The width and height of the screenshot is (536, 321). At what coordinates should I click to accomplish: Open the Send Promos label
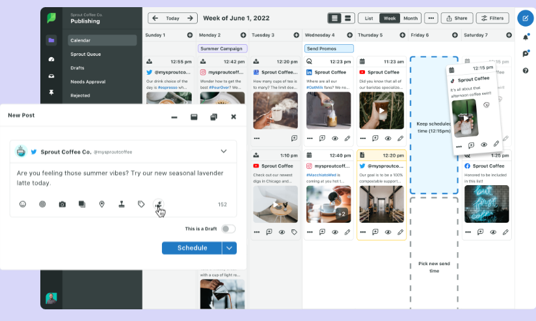(329, 49)
